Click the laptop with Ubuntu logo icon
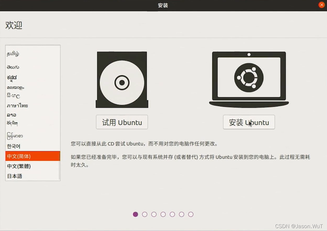327x231 pixels. point(249,80)
